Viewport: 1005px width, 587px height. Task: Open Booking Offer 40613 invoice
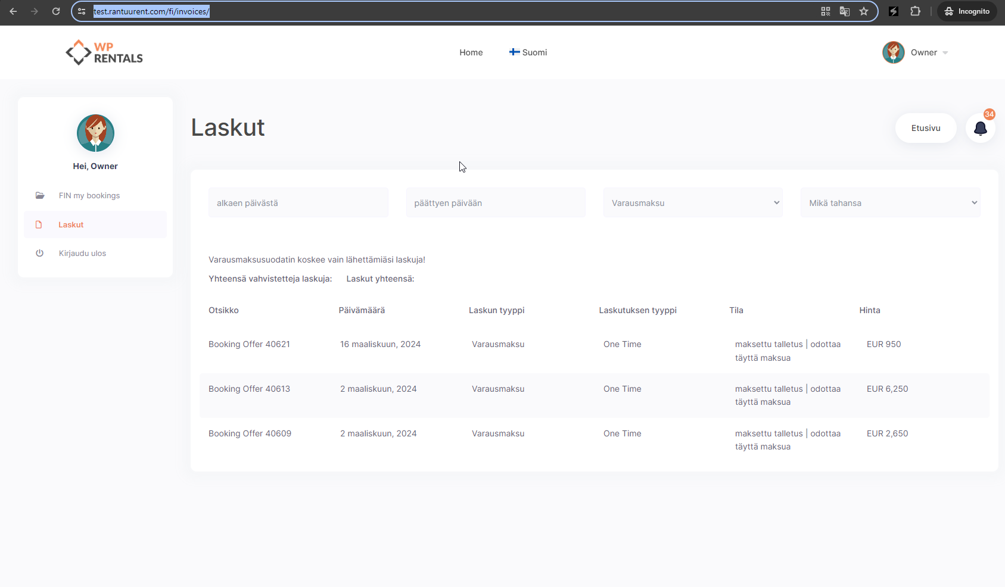(x=249, y=389)
